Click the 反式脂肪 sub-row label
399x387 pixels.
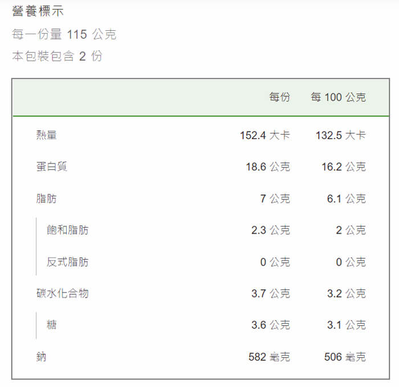click(67, 262)
